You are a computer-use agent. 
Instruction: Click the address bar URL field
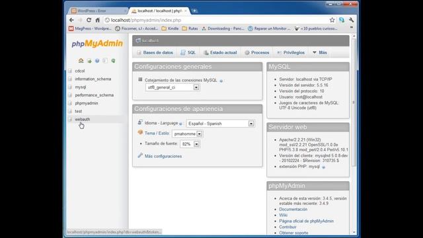[216, 20]
